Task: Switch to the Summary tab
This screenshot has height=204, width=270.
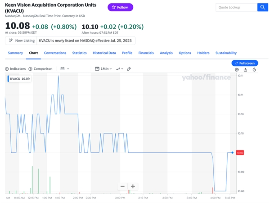Action: pos(15,53)
